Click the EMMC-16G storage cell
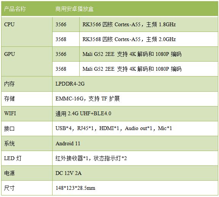Screen dimensions: 219x197 135,99
